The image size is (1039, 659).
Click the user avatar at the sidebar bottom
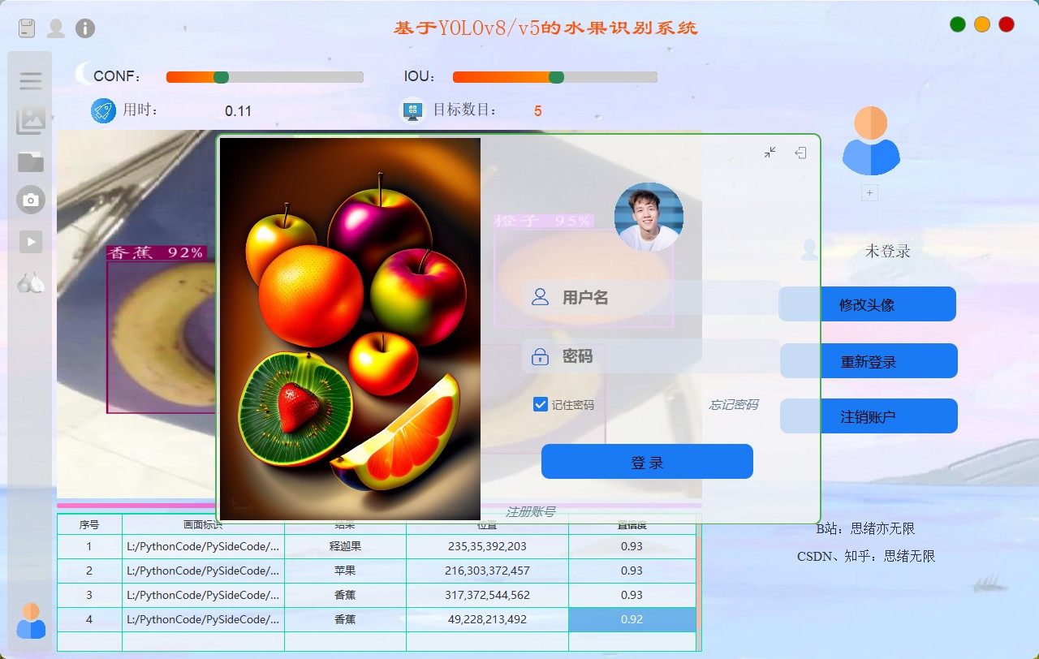31,621
